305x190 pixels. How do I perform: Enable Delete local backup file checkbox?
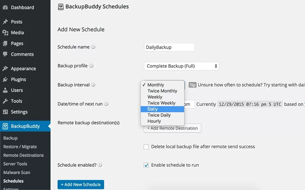tap(146, 147)
